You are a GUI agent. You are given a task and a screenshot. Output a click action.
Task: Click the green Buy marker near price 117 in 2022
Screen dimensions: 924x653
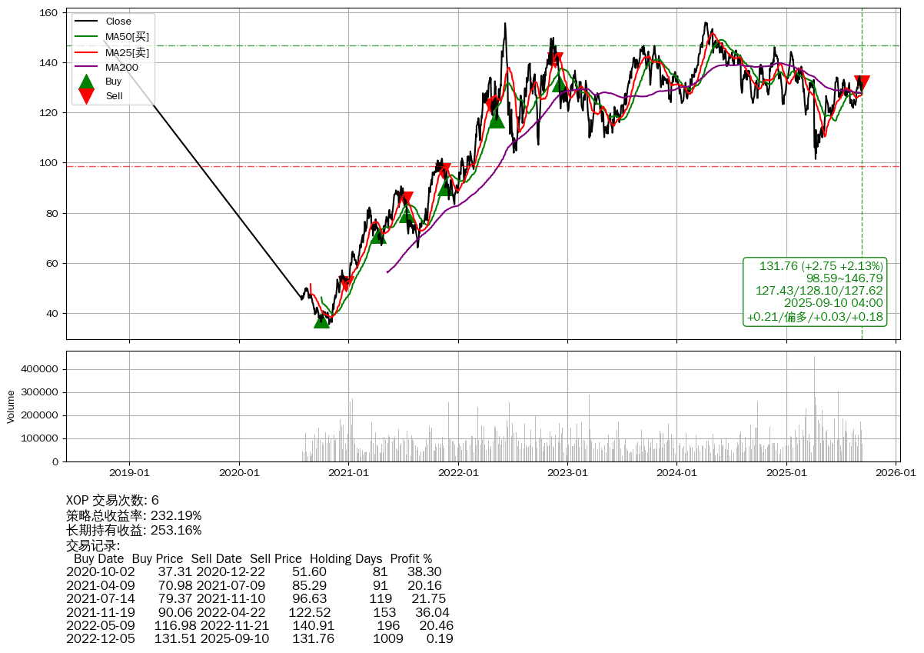pyautogui.click(x=497, y=120)
